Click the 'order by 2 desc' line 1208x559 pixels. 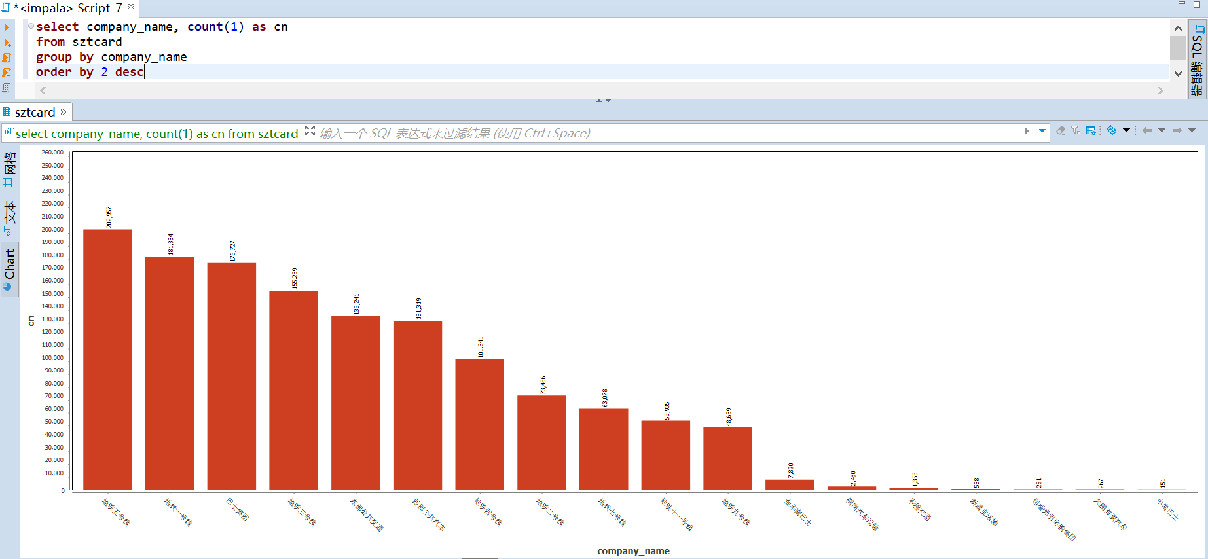point(90,72)
